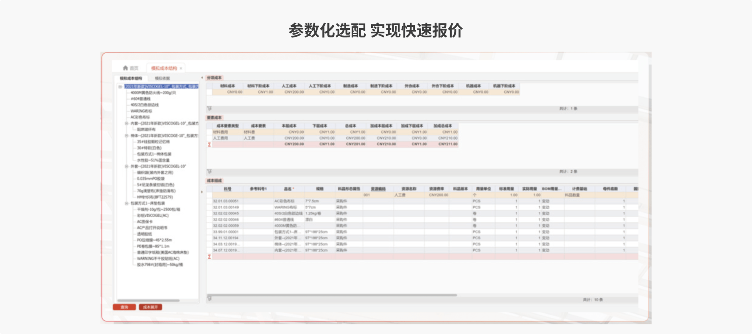Close the 模拟成本结构 tab with its X
Image resolution: width=752 pixels, height=334 pixels.
(x=181, y=68)
